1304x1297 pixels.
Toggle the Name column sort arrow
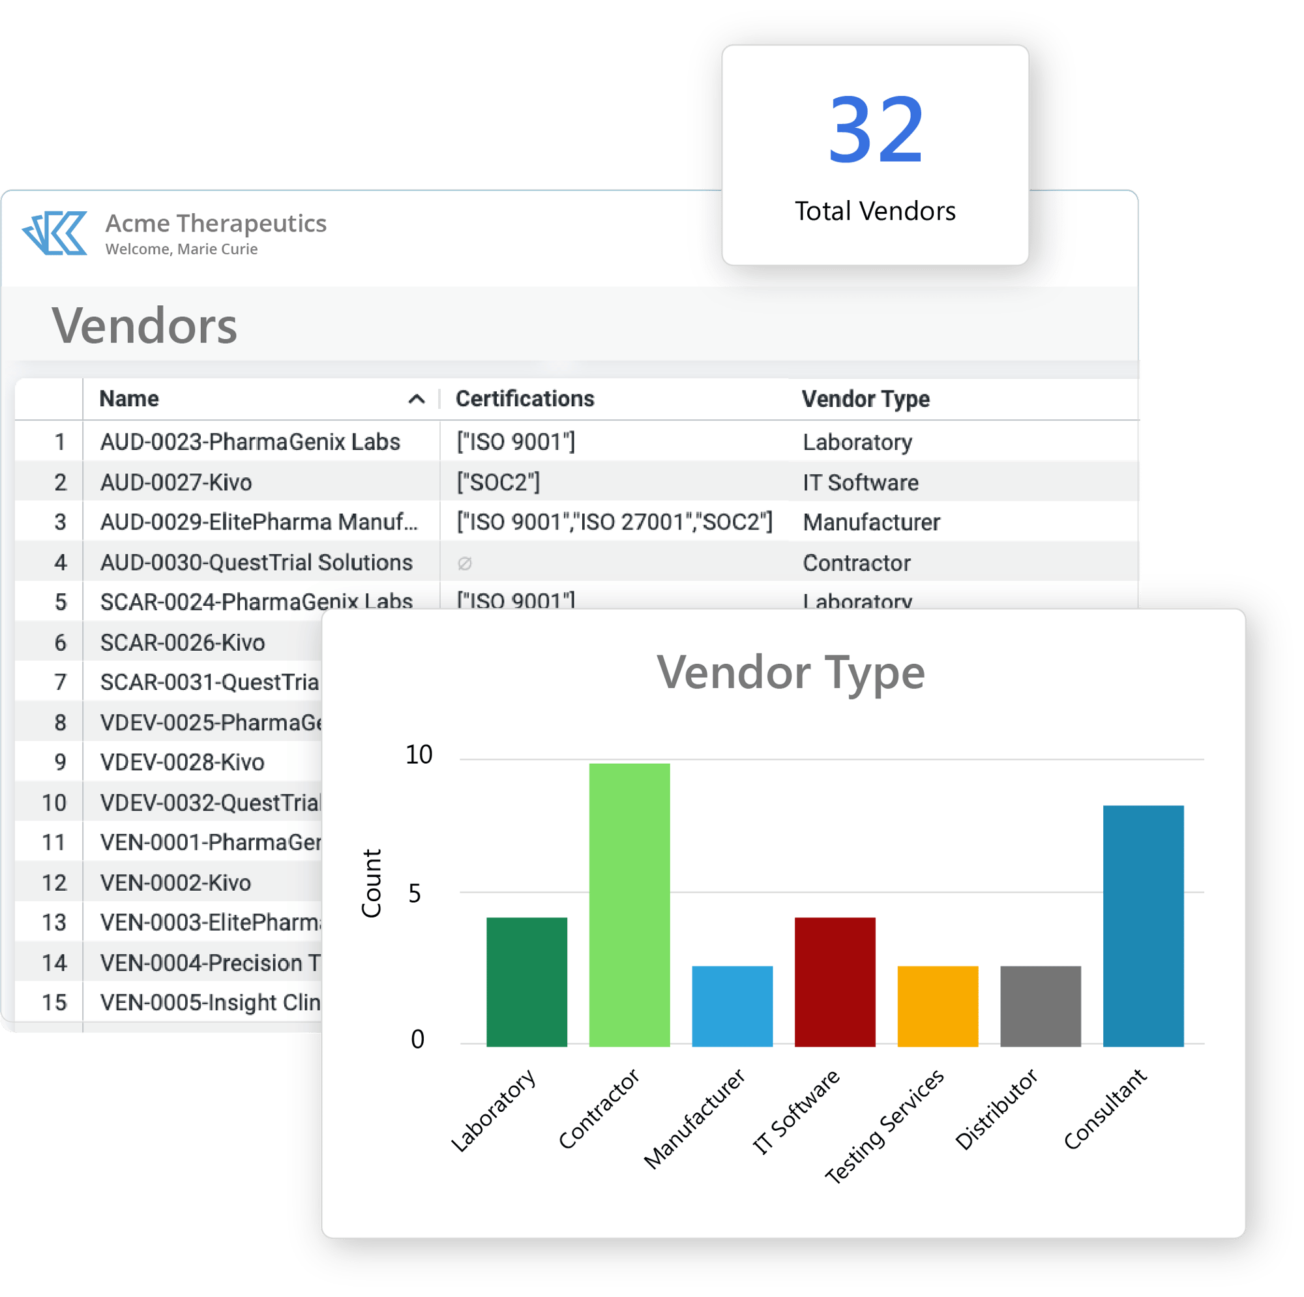tap(417, 399)
